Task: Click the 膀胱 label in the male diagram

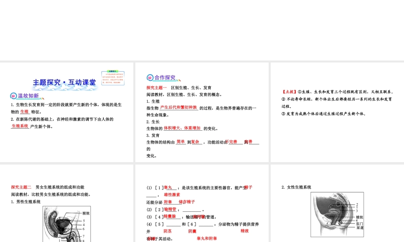Action: 86,213
